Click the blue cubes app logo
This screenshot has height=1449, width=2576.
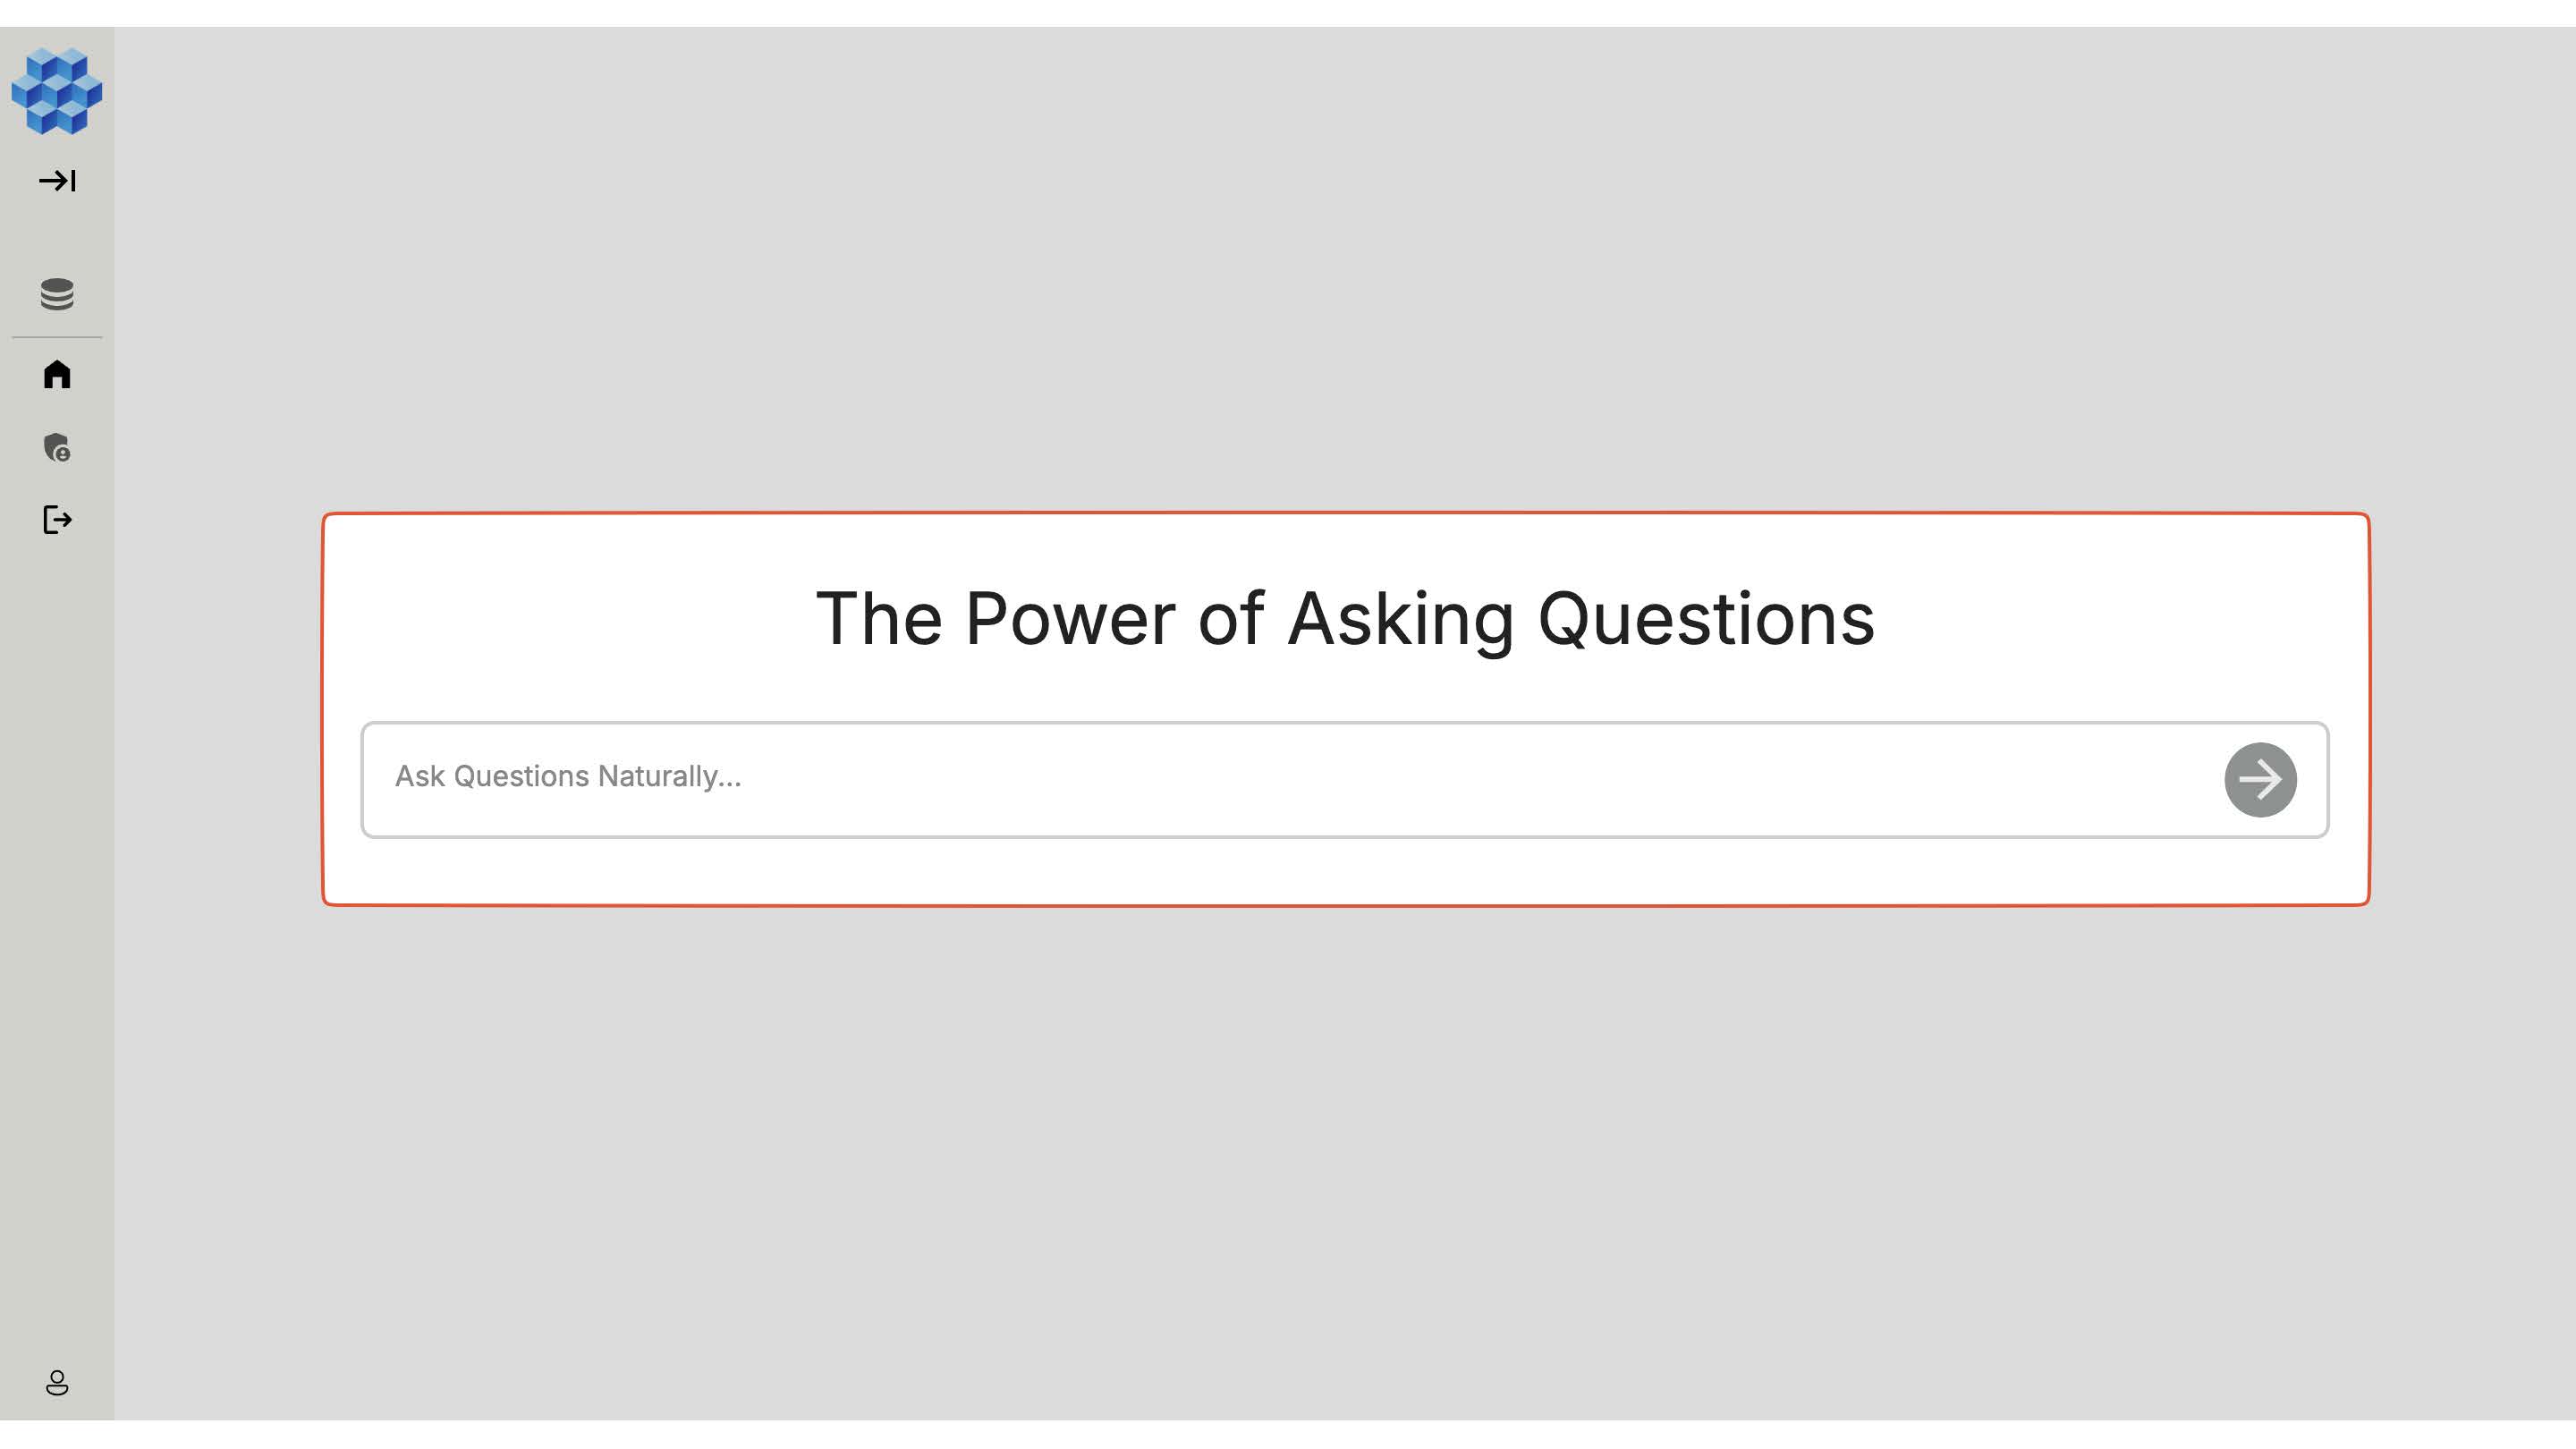(x=57, y=91)
